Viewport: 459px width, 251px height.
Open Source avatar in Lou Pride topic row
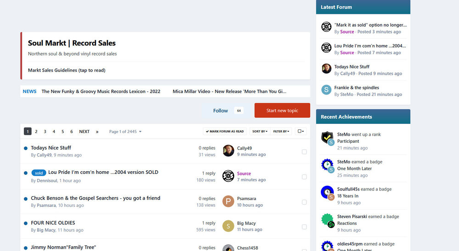[228, 176]
